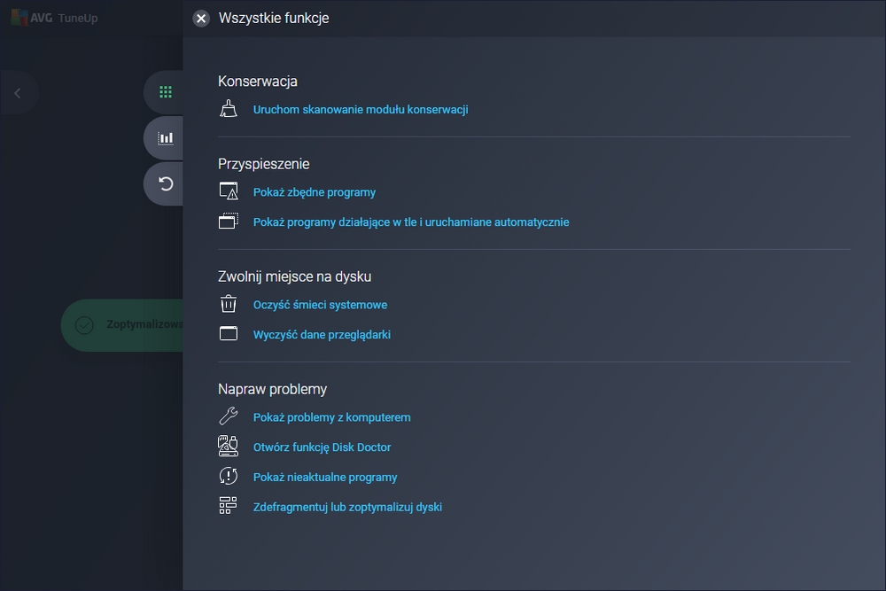Open Zdefragmentuj lub zoptymalizuj dyski link
The image size is (886, 591).
pos(347,508)
